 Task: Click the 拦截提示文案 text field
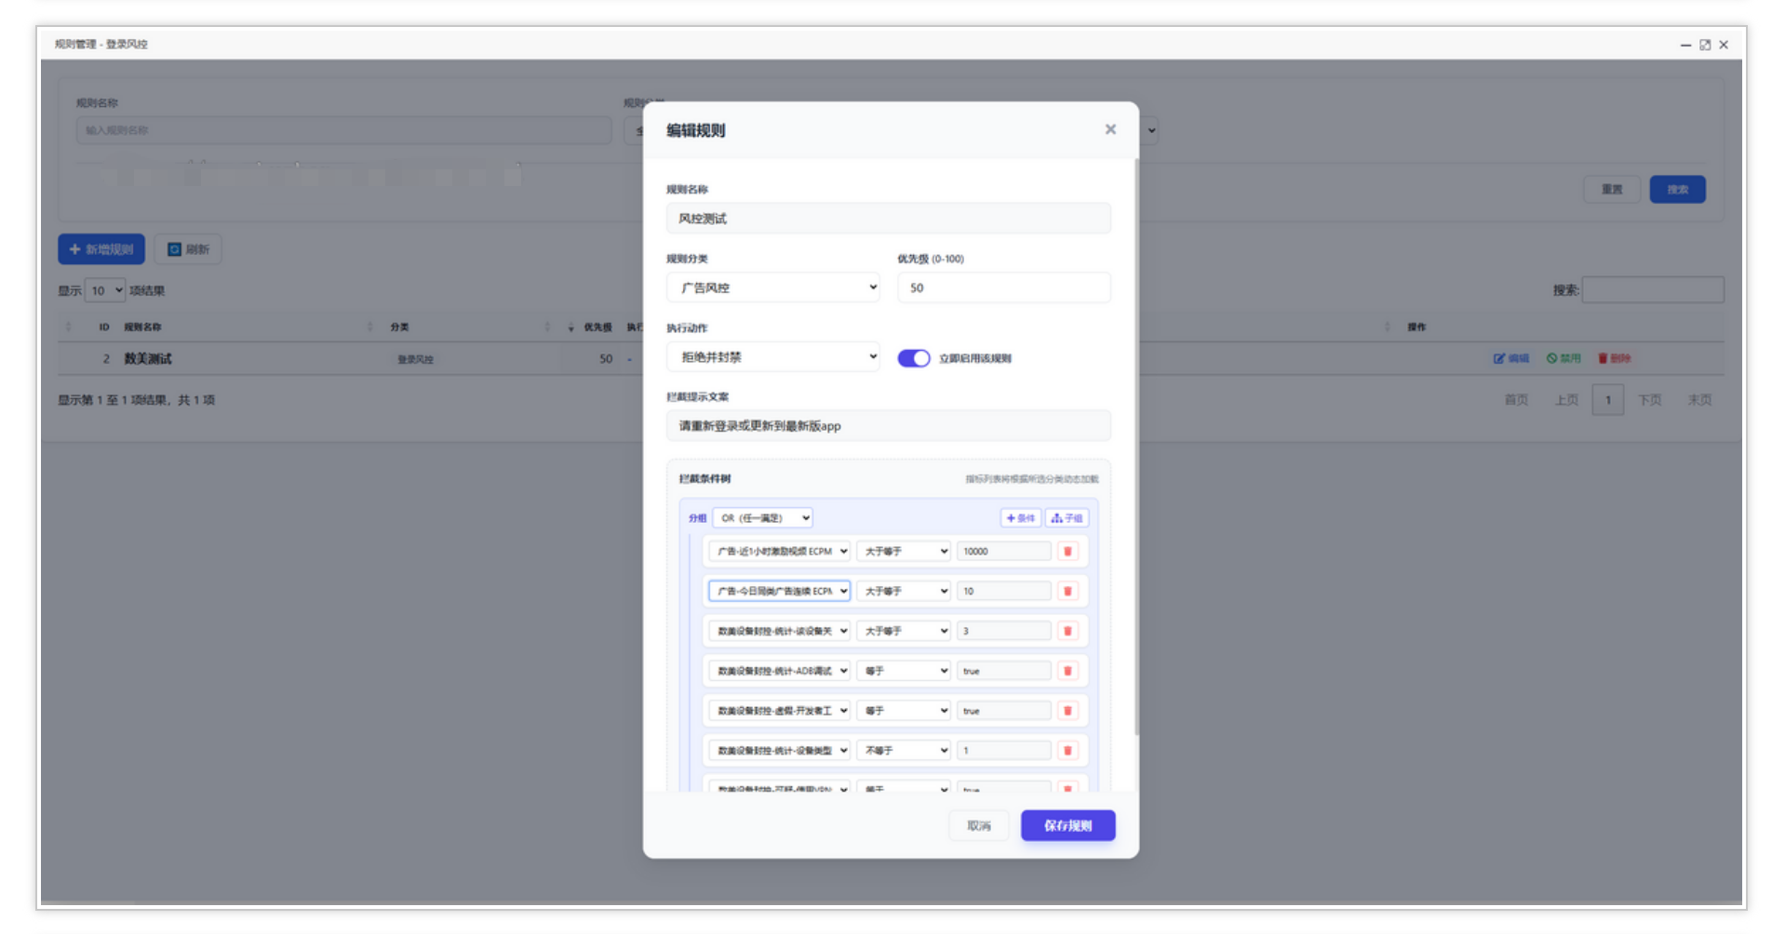click(x=889, y=426)
